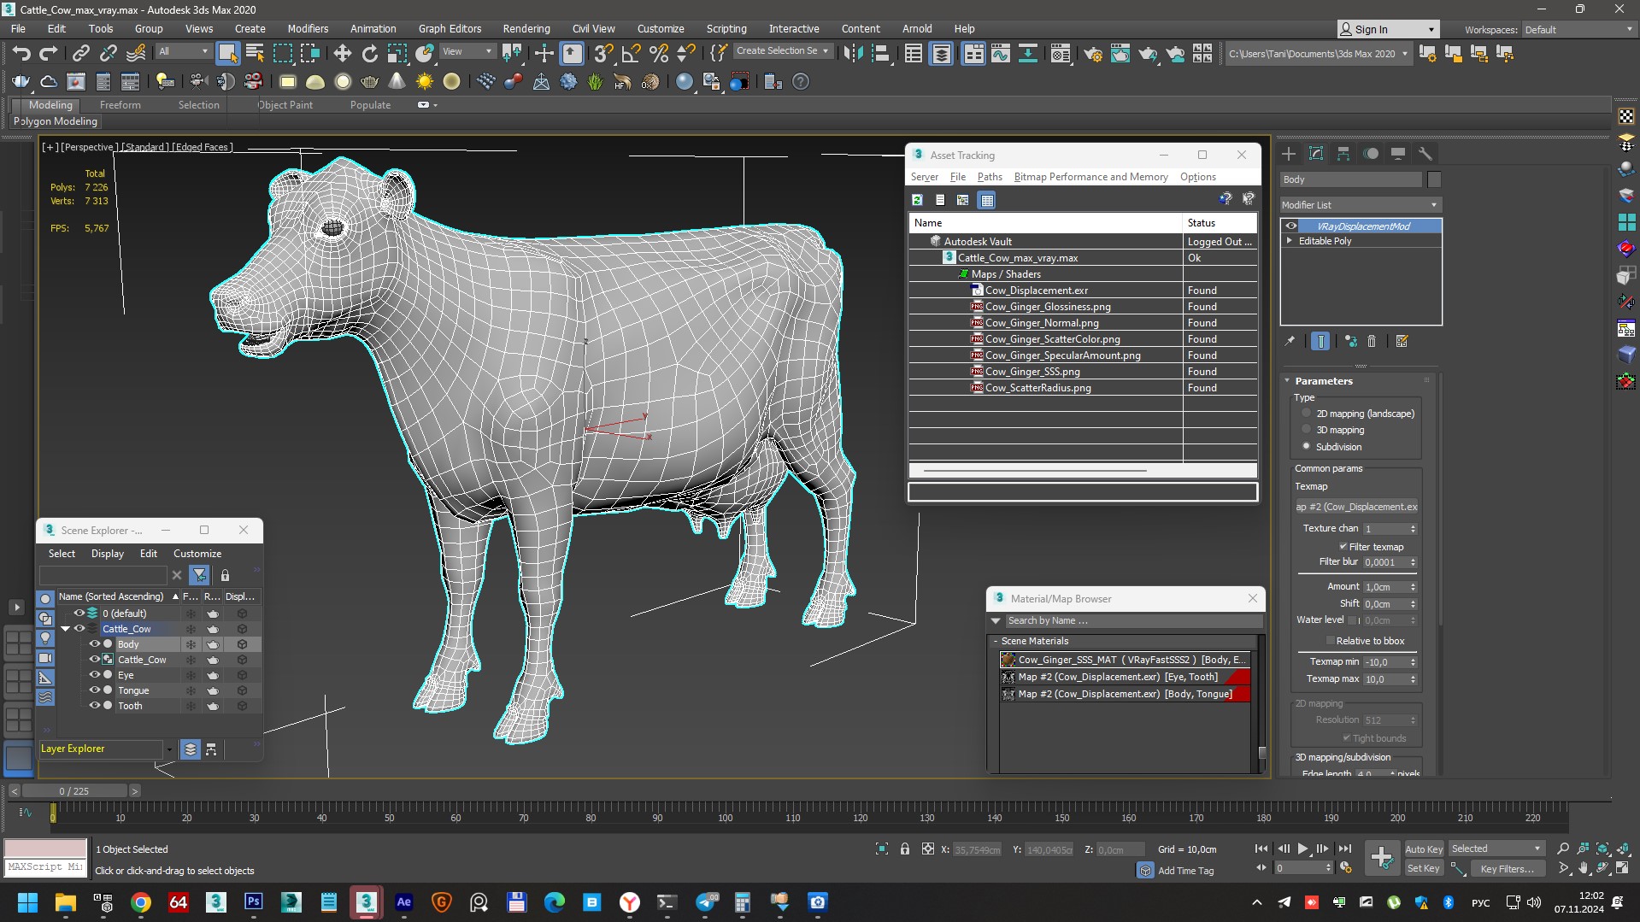Click the teapot primitive icon
Viewport: 1640px width, 922px height.
(369, 82)
